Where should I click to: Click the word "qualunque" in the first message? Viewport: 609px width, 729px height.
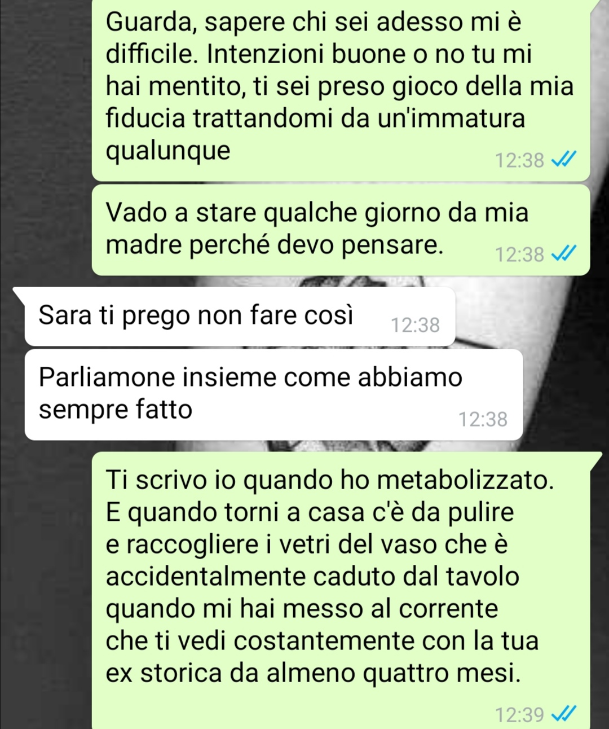coord(168,151)
